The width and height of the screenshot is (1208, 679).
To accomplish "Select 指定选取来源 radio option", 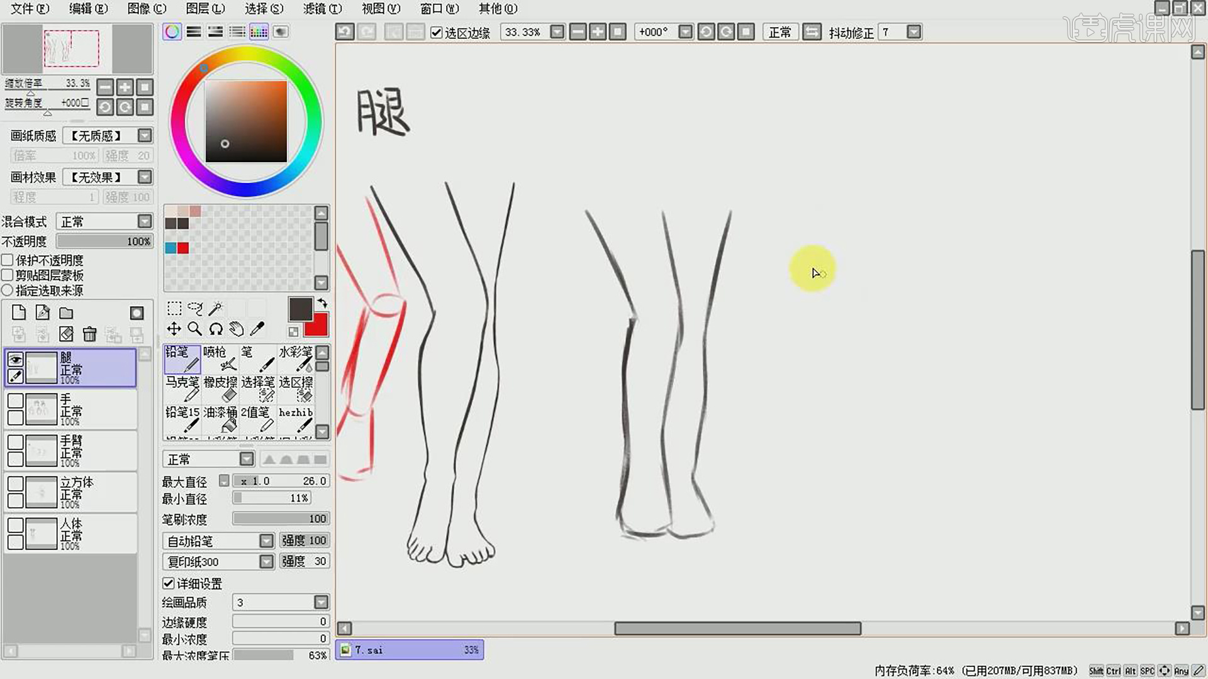I will pyautogui.click(x=8, y=290).
